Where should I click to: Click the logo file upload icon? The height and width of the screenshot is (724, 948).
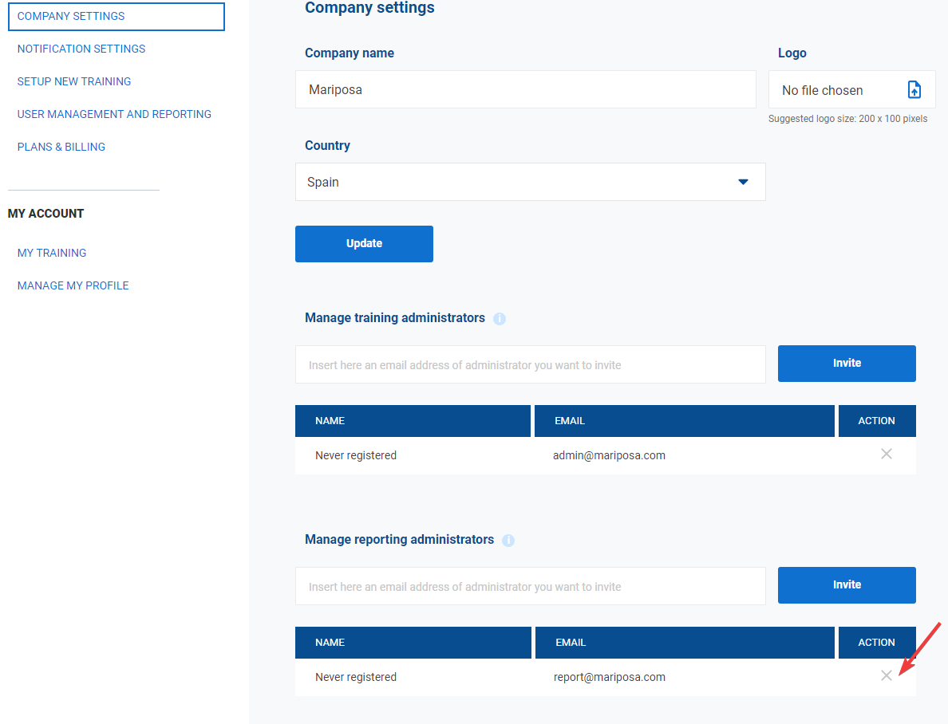[x=914, y=89]
